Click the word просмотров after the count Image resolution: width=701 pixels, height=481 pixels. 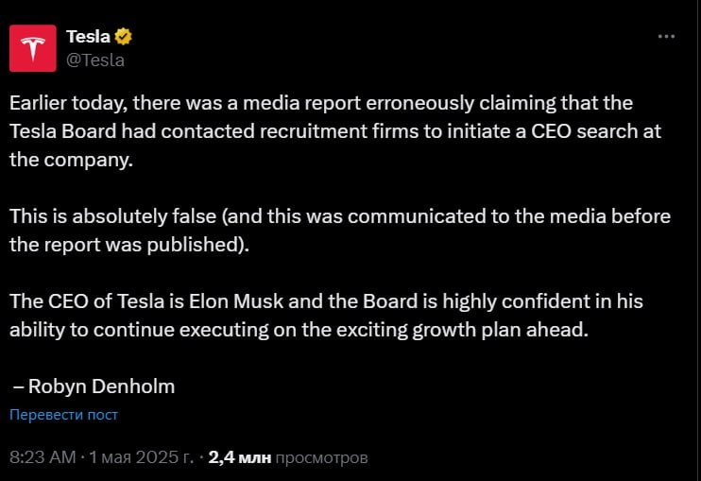(x=321, y=457)
